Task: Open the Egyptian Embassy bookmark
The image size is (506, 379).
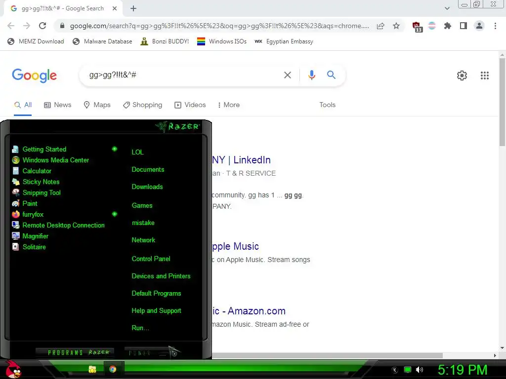Action: click(284, 41)
